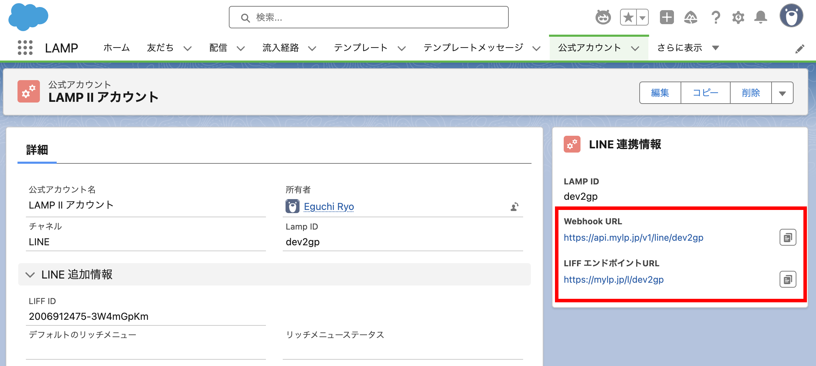Click the 編集 button
The width and height of the screenshot is (816, 366).
click(660, 93)
